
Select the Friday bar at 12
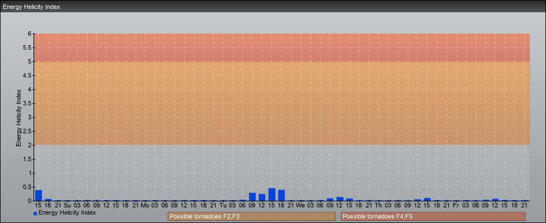pos(495,200)
